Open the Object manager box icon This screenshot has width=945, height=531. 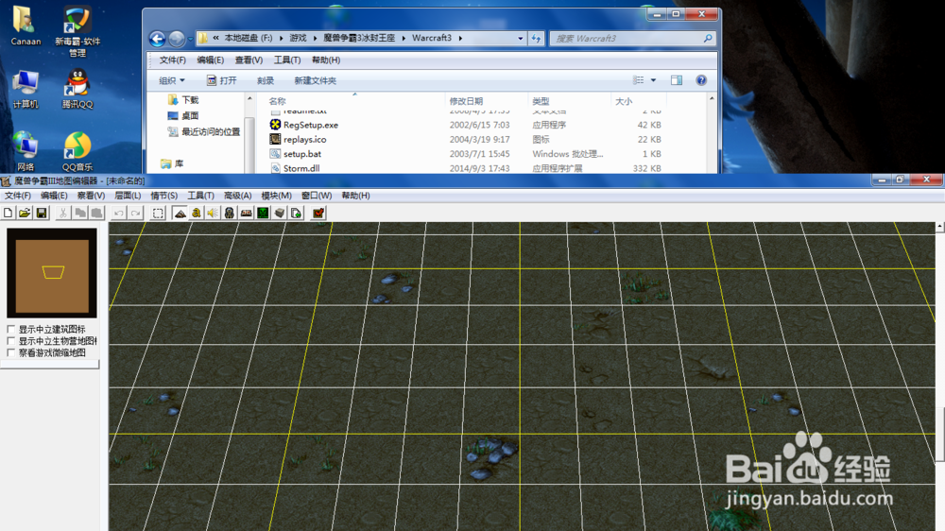point(280,213)
